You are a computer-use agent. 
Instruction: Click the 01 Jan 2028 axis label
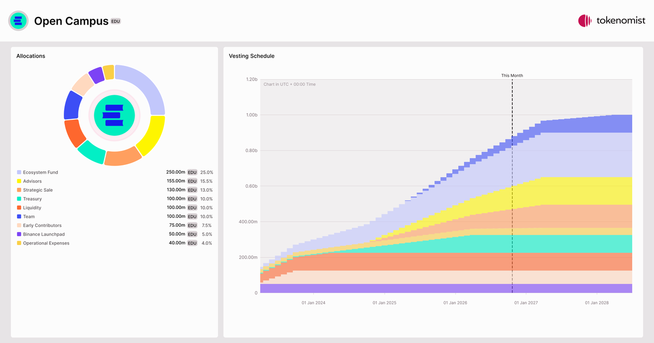point(597,302)
